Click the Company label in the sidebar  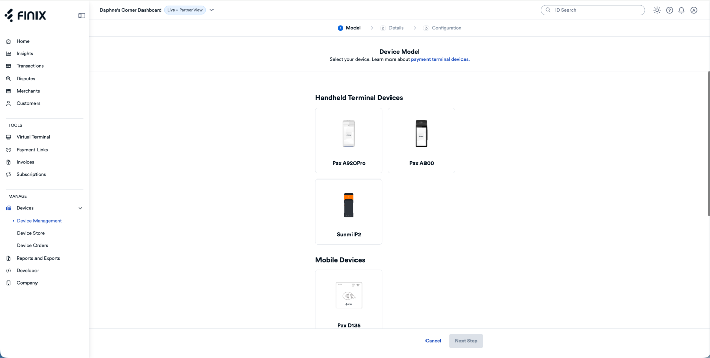(27, 283)
